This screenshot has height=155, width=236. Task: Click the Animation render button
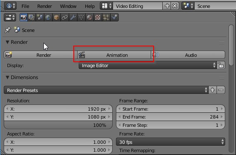(114, 55)
